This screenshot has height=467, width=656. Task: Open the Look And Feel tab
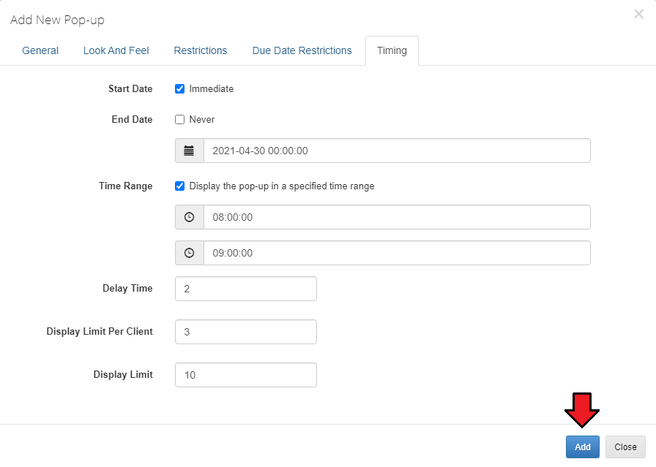pyautogui.click(x=116, y=50)
